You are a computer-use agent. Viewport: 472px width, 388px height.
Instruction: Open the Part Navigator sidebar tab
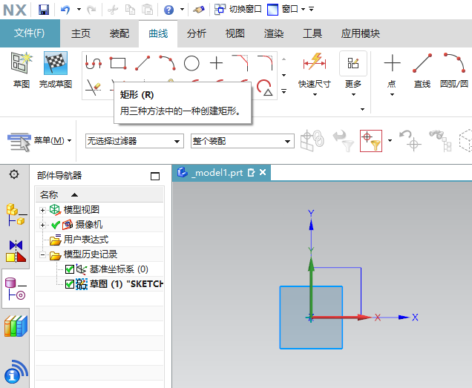pos(16,289)
